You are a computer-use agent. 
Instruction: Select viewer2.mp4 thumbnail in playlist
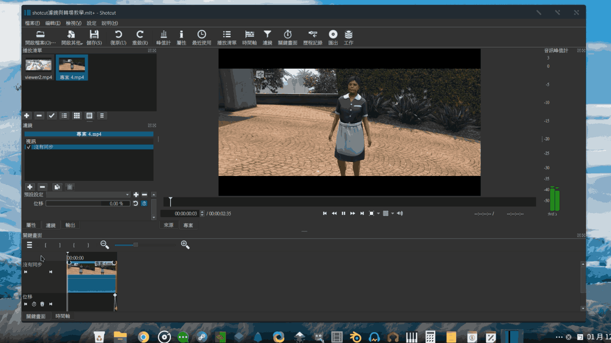(x=38, y=68)
